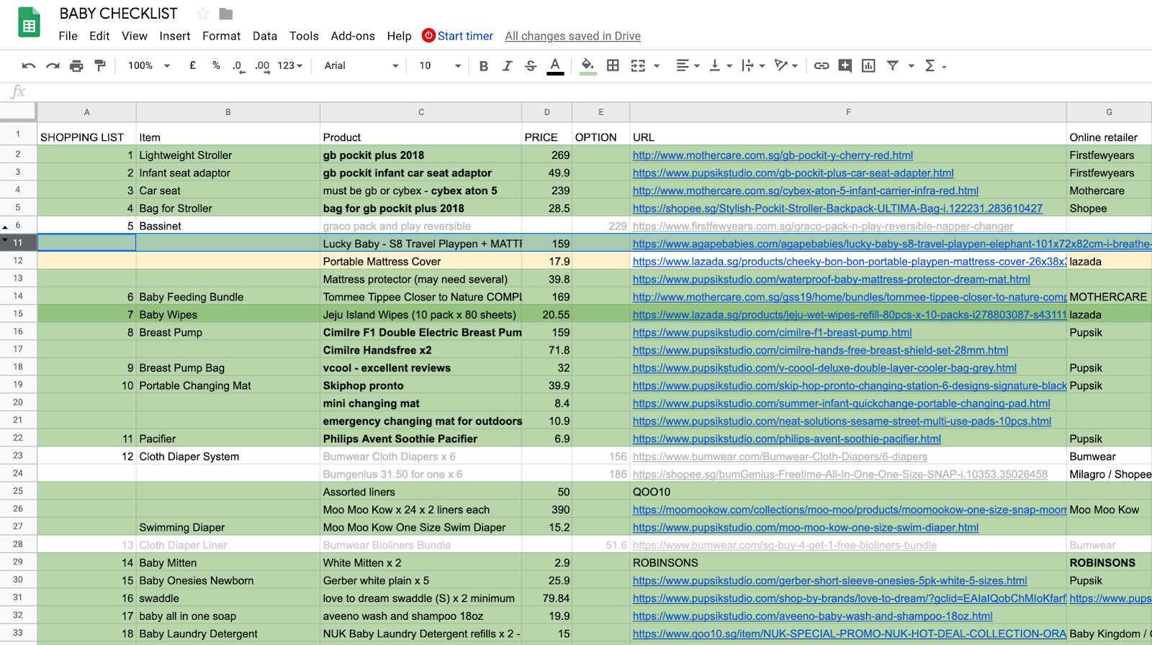Insert a chart

click(869, 65)
